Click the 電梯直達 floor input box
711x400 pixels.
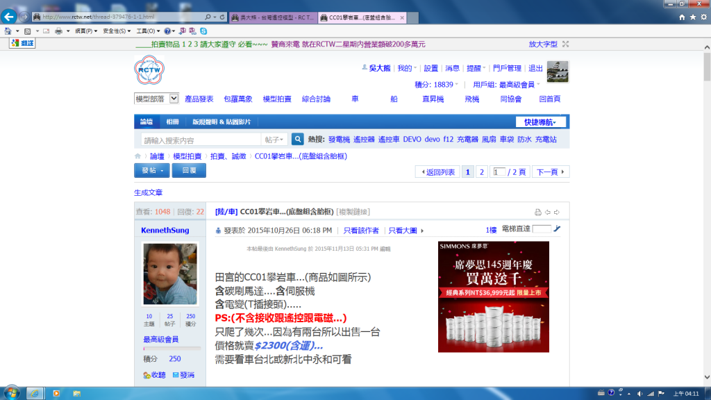click(x=542, y=229)
